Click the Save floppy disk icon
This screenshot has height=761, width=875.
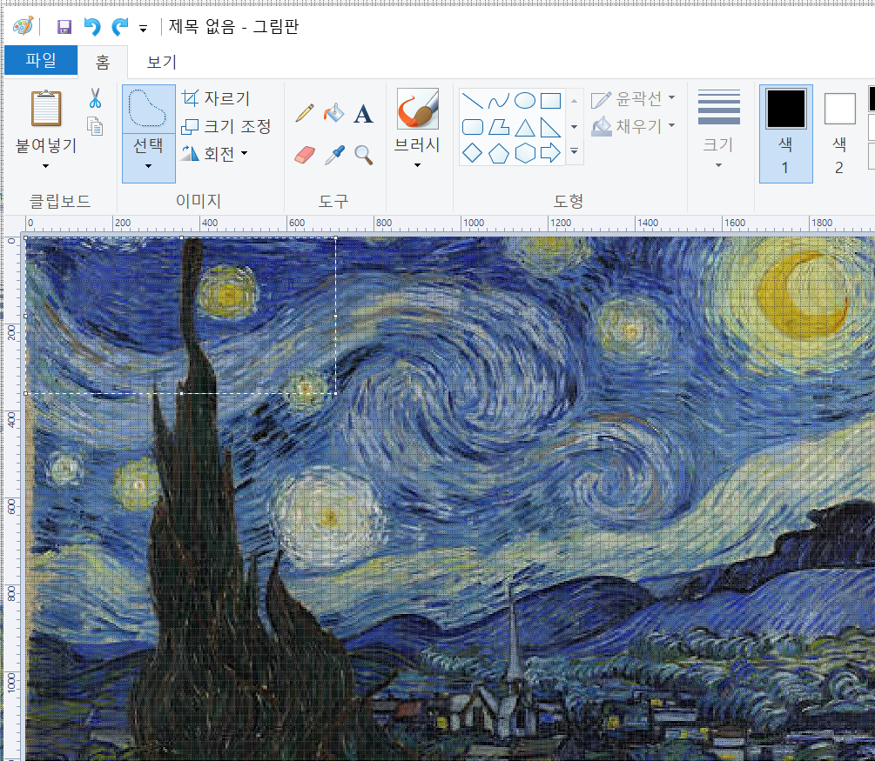tap(64, 27)
